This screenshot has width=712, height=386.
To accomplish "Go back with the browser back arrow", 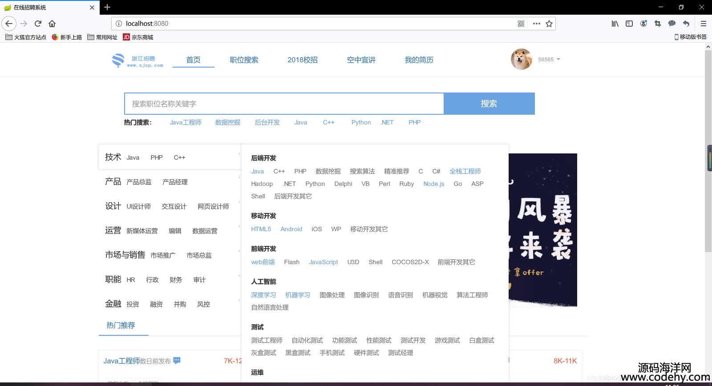I will (9, 24).
